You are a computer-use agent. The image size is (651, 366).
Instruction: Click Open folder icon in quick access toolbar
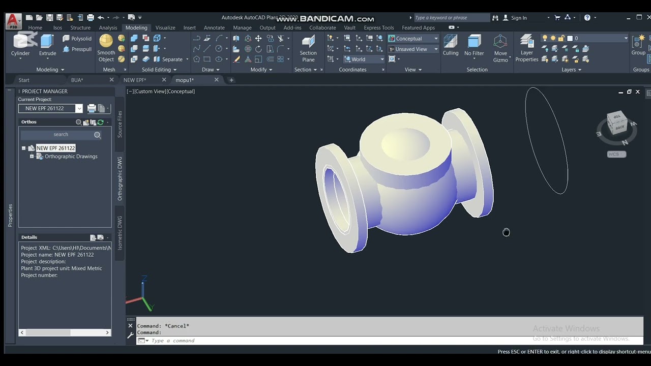point(40,18)
